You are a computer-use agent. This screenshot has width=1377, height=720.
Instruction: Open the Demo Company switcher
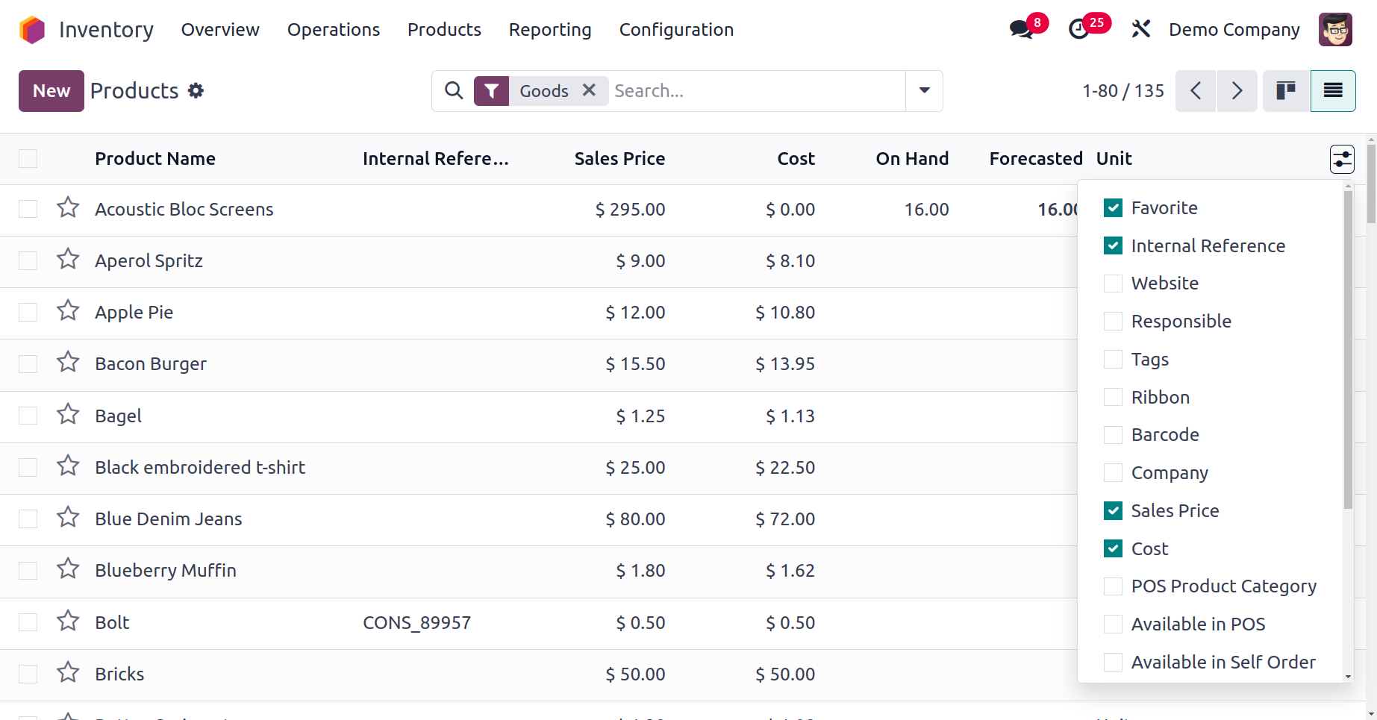[x=1234, y=30]
